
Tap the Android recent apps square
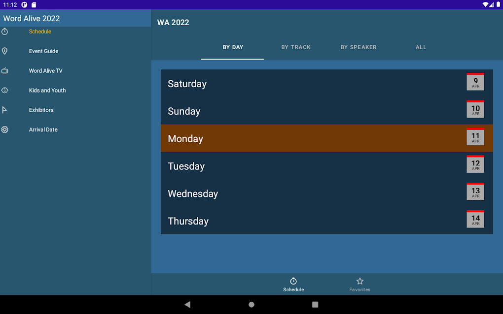pos(315,304)
